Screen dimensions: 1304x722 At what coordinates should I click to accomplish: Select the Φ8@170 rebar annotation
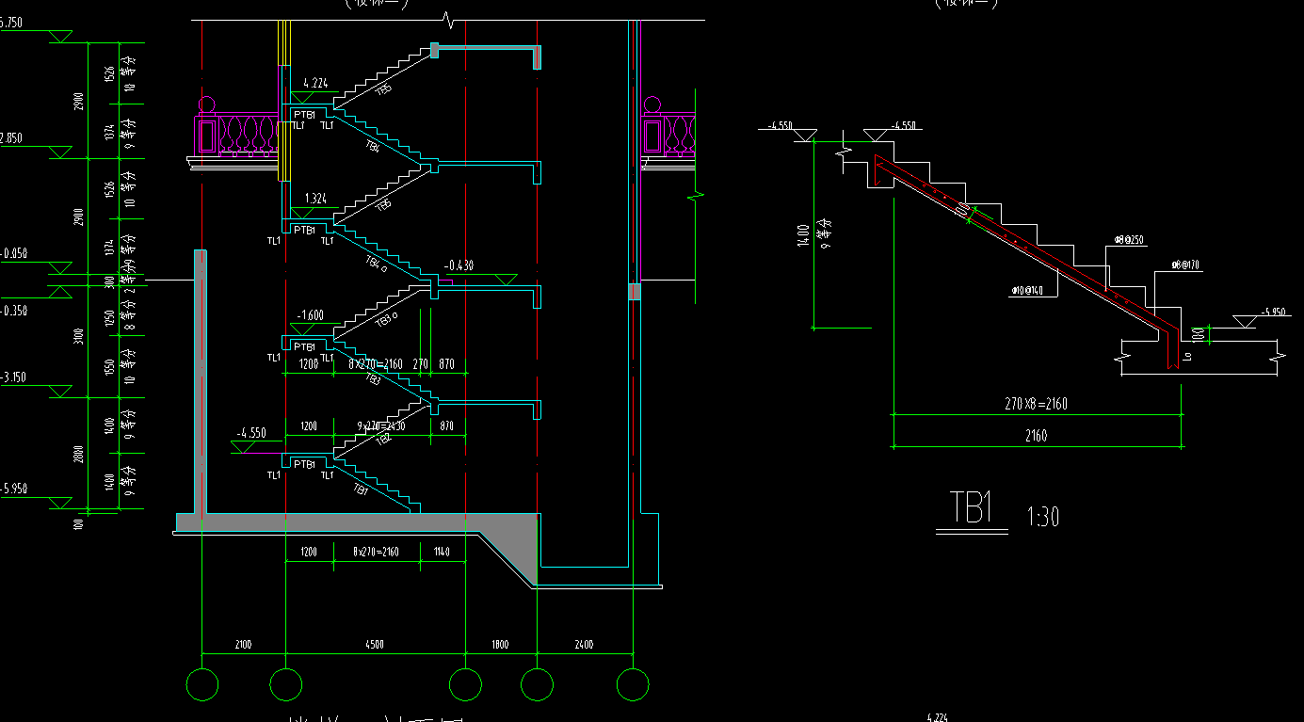pos(1185,265)
